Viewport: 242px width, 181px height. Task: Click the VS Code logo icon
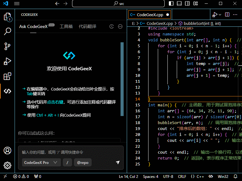pos(6,3)
